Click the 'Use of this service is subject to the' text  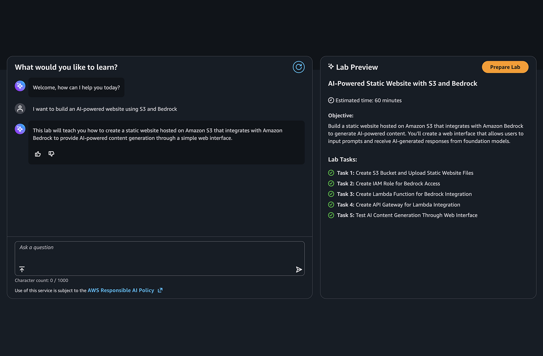(x=51, y=291)
